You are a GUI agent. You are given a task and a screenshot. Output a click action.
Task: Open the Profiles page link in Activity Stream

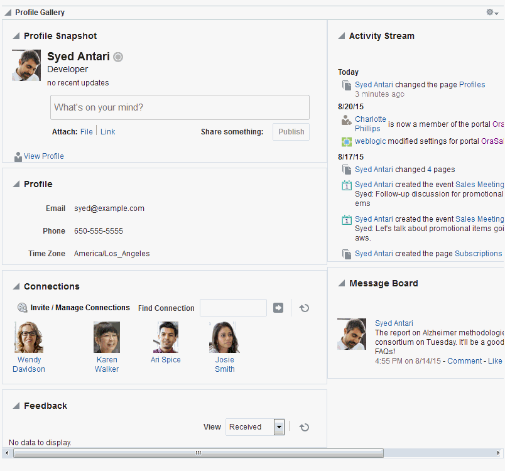point(472,85)
